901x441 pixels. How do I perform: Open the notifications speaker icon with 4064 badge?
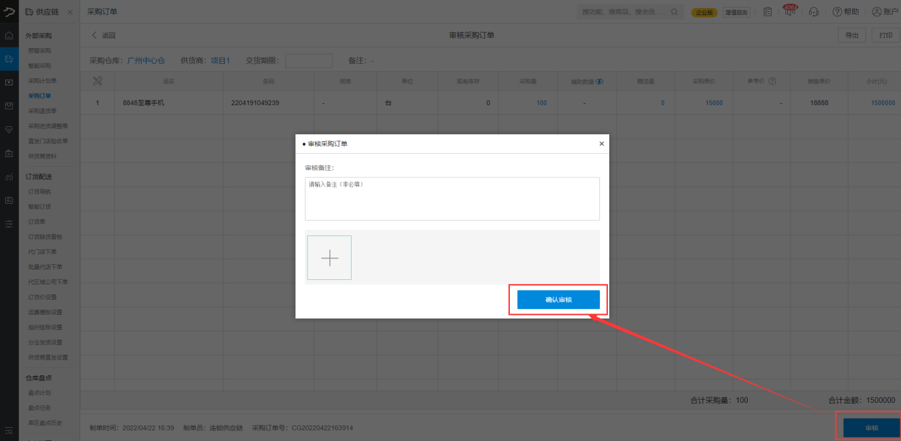789,12
